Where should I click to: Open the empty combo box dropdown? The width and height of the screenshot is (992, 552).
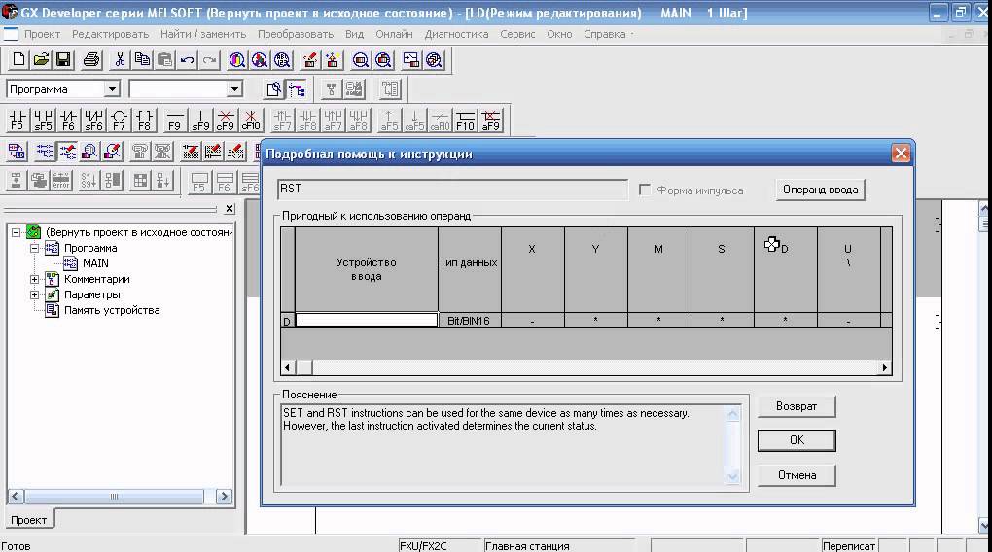coord(234,89)
